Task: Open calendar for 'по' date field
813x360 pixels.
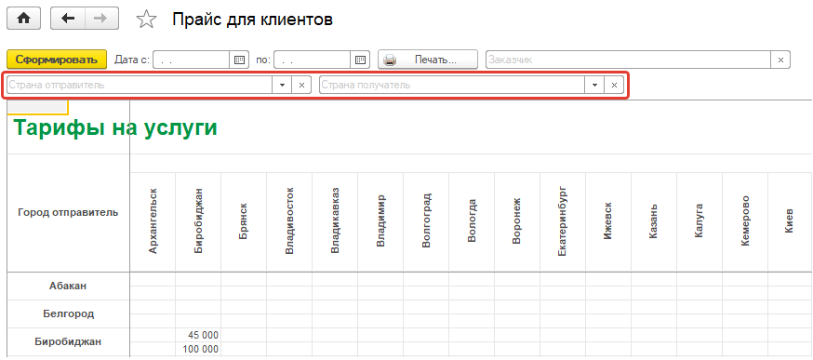Action: (x=360, y=60)
